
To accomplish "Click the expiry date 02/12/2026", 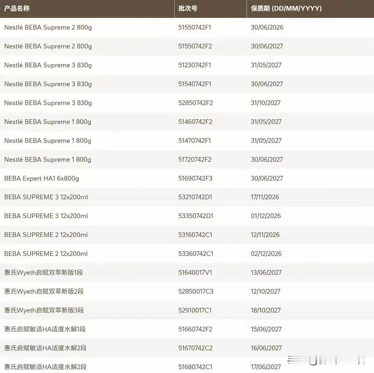I will point(266,254).
